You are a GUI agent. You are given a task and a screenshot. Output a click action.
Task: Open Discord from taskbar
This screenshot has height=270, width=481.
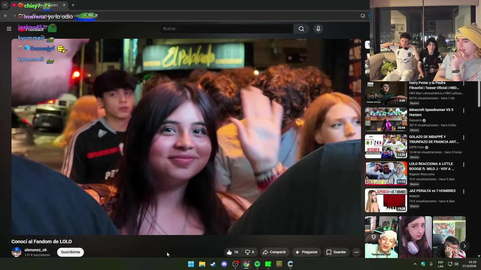224,264
